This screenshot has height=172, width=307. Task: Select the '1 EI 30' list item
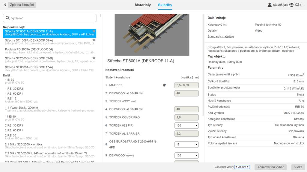point(49,81)
